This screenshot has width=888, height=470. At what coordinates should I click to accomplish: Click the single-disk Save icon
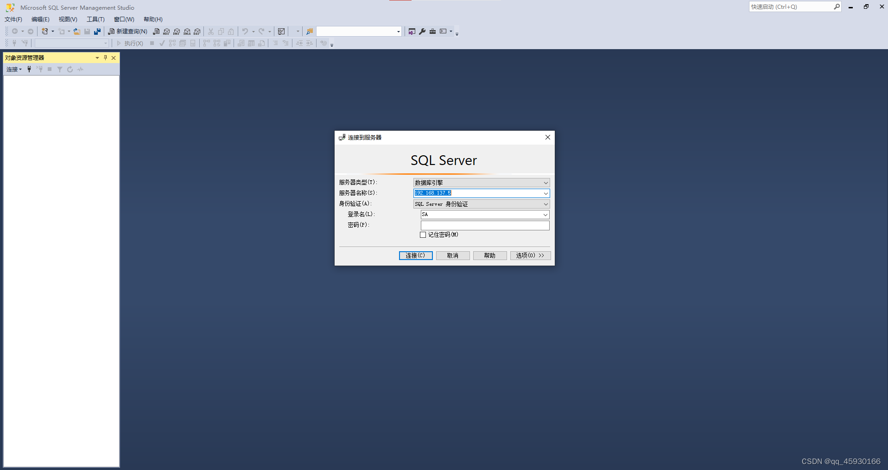(87, 32)
